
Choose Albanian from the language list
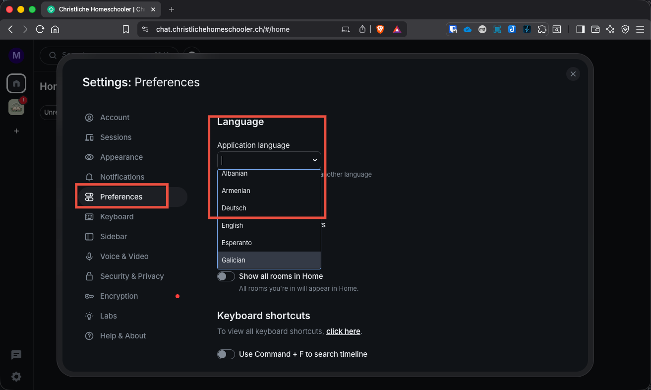click(x=269, y=174)
